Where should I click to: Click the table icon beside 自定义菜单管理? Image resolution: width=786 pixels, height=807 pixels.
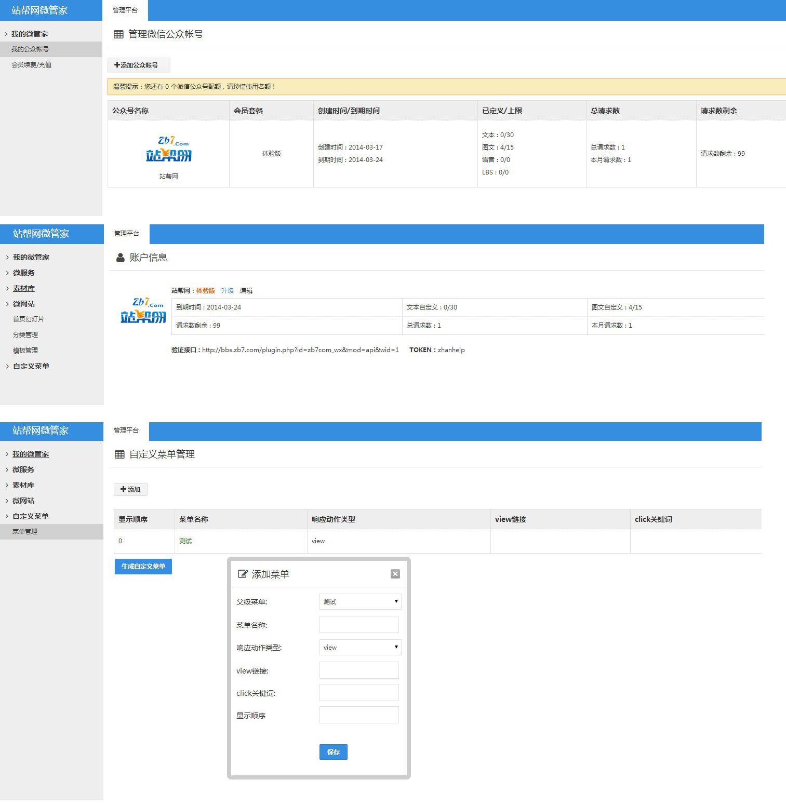pos(119,454)
